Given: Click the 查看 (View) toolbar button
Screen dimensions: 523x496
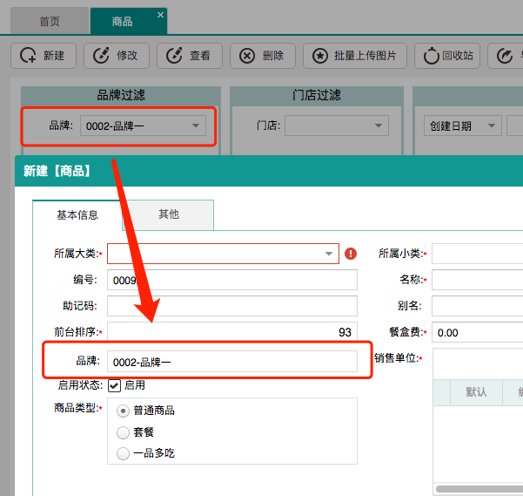Looking at the screenshot, I should pyautogui.click(x=190, y=56).
